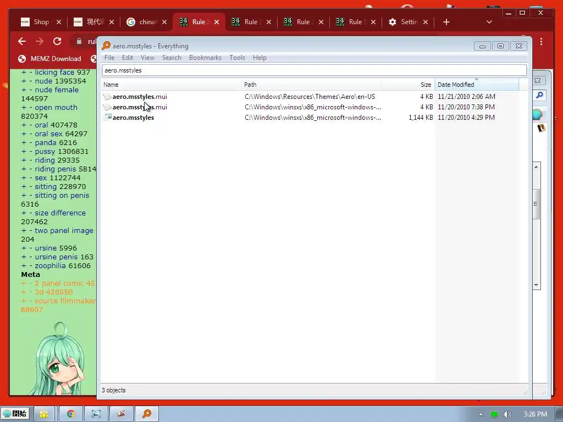563x422 pixels.
Task: Click the source filmmaker meta tag
Action: pyautogui.click(x=65, y=301)
